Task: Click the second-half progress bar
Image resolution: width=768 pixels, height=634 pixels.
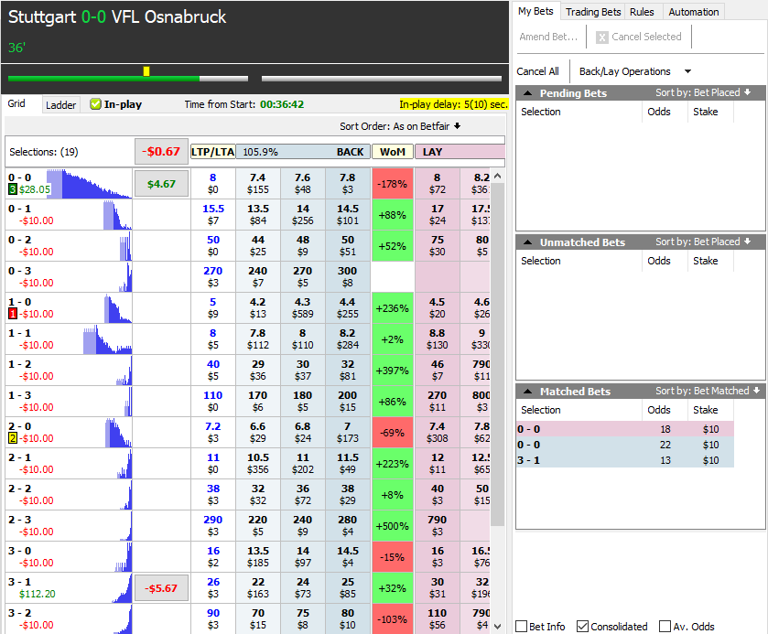Action: click(382, 79)
